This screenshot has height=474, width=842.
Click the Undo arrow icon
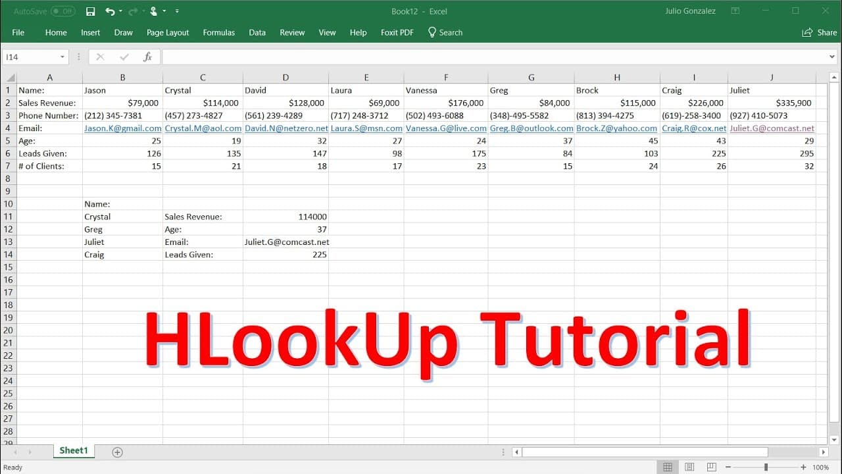pyautogui.click(x=110, y=11)
